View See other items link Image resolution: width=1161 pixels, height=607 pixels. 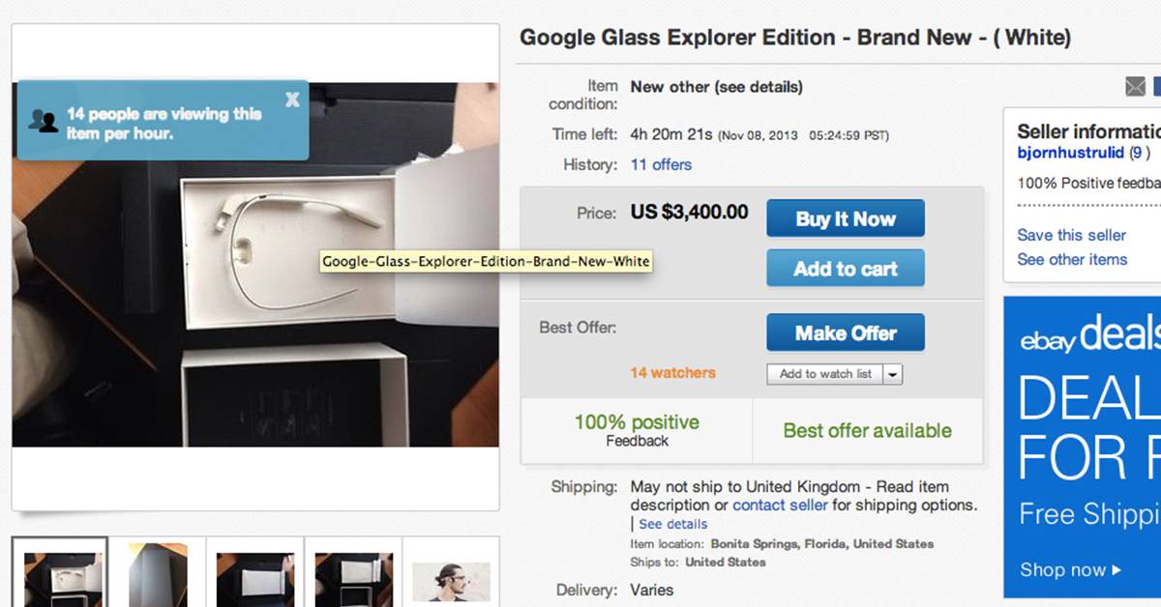[x=1071, y=259]
